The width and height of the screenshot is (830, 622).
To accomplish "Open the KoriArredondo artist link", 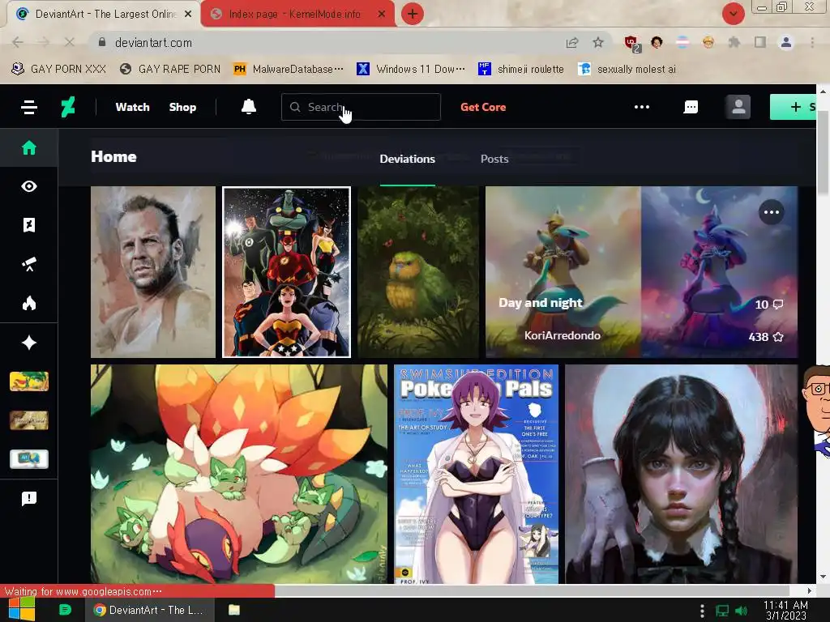I will pos(563,335).
